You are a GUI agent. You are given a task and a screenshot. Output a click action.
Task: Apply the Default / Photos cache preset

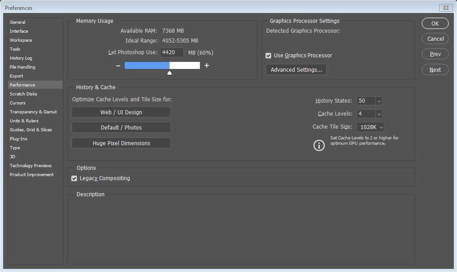121,128
